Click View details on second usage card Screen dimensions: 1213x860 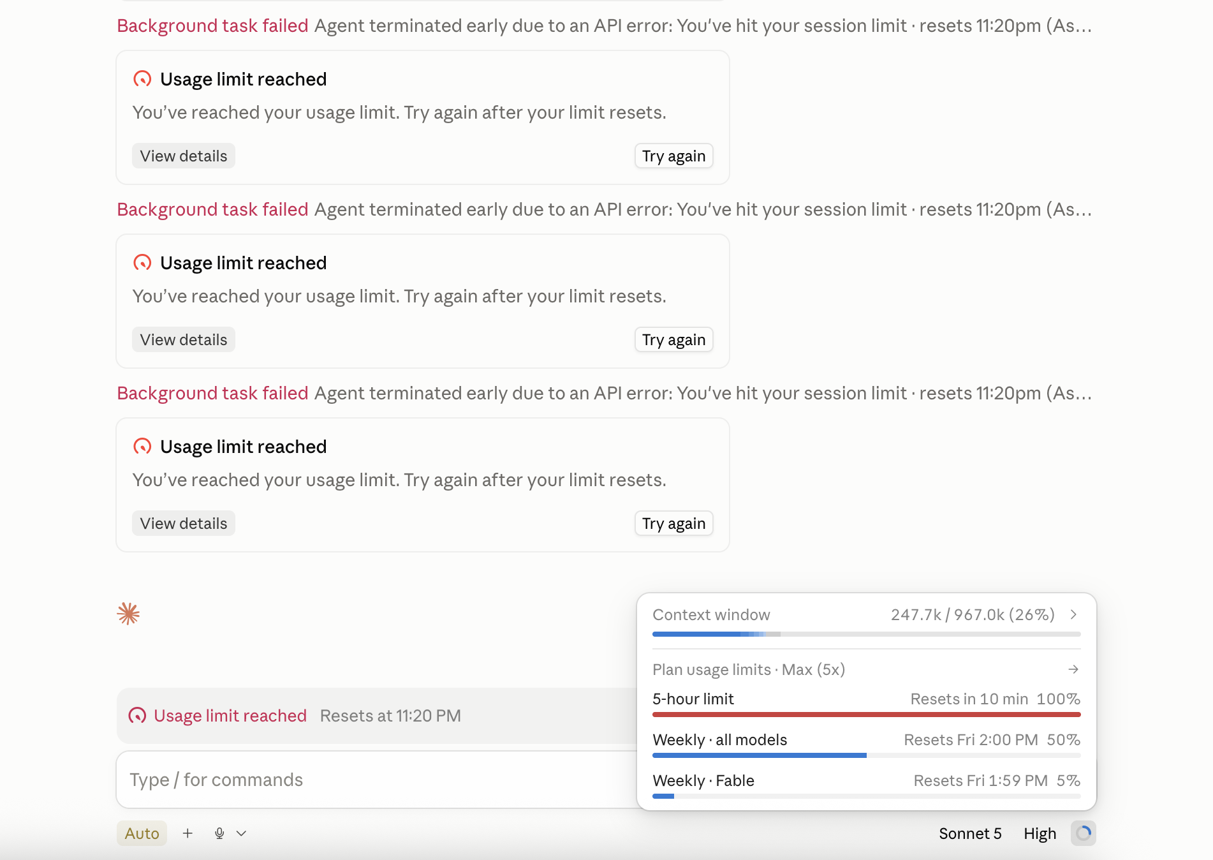coord(184,340)
